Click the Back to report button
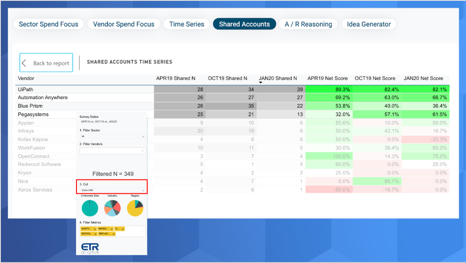Viewport: 466px width, 263px height. click(46, 63)
